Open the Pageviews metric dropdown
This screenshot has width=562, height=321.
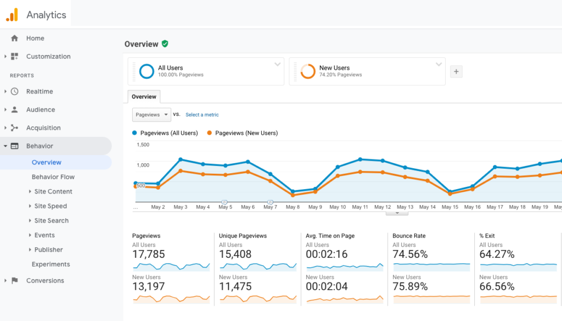point(151,115)
